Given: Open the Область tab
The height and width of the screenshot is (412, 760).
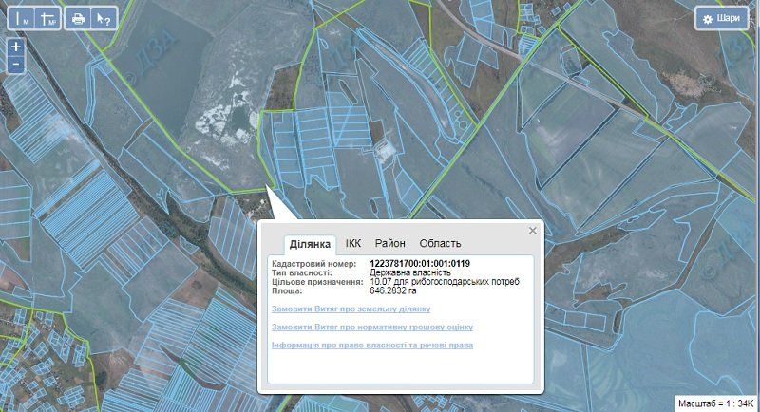Looking at the screenshot, I should tap(440, 243).
